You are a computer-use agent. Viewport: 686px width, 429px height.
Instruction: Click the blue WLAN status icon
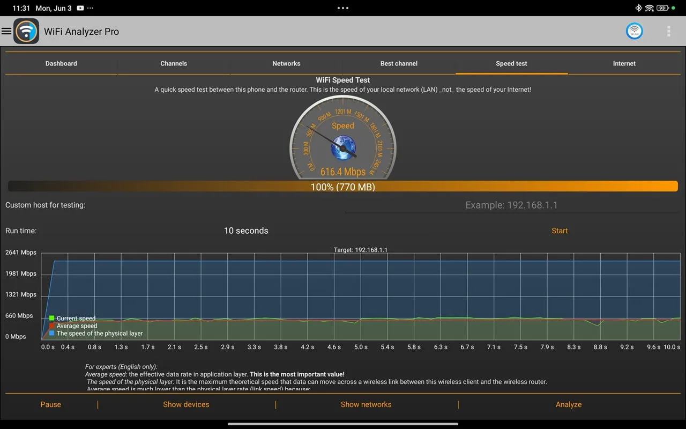635,31
